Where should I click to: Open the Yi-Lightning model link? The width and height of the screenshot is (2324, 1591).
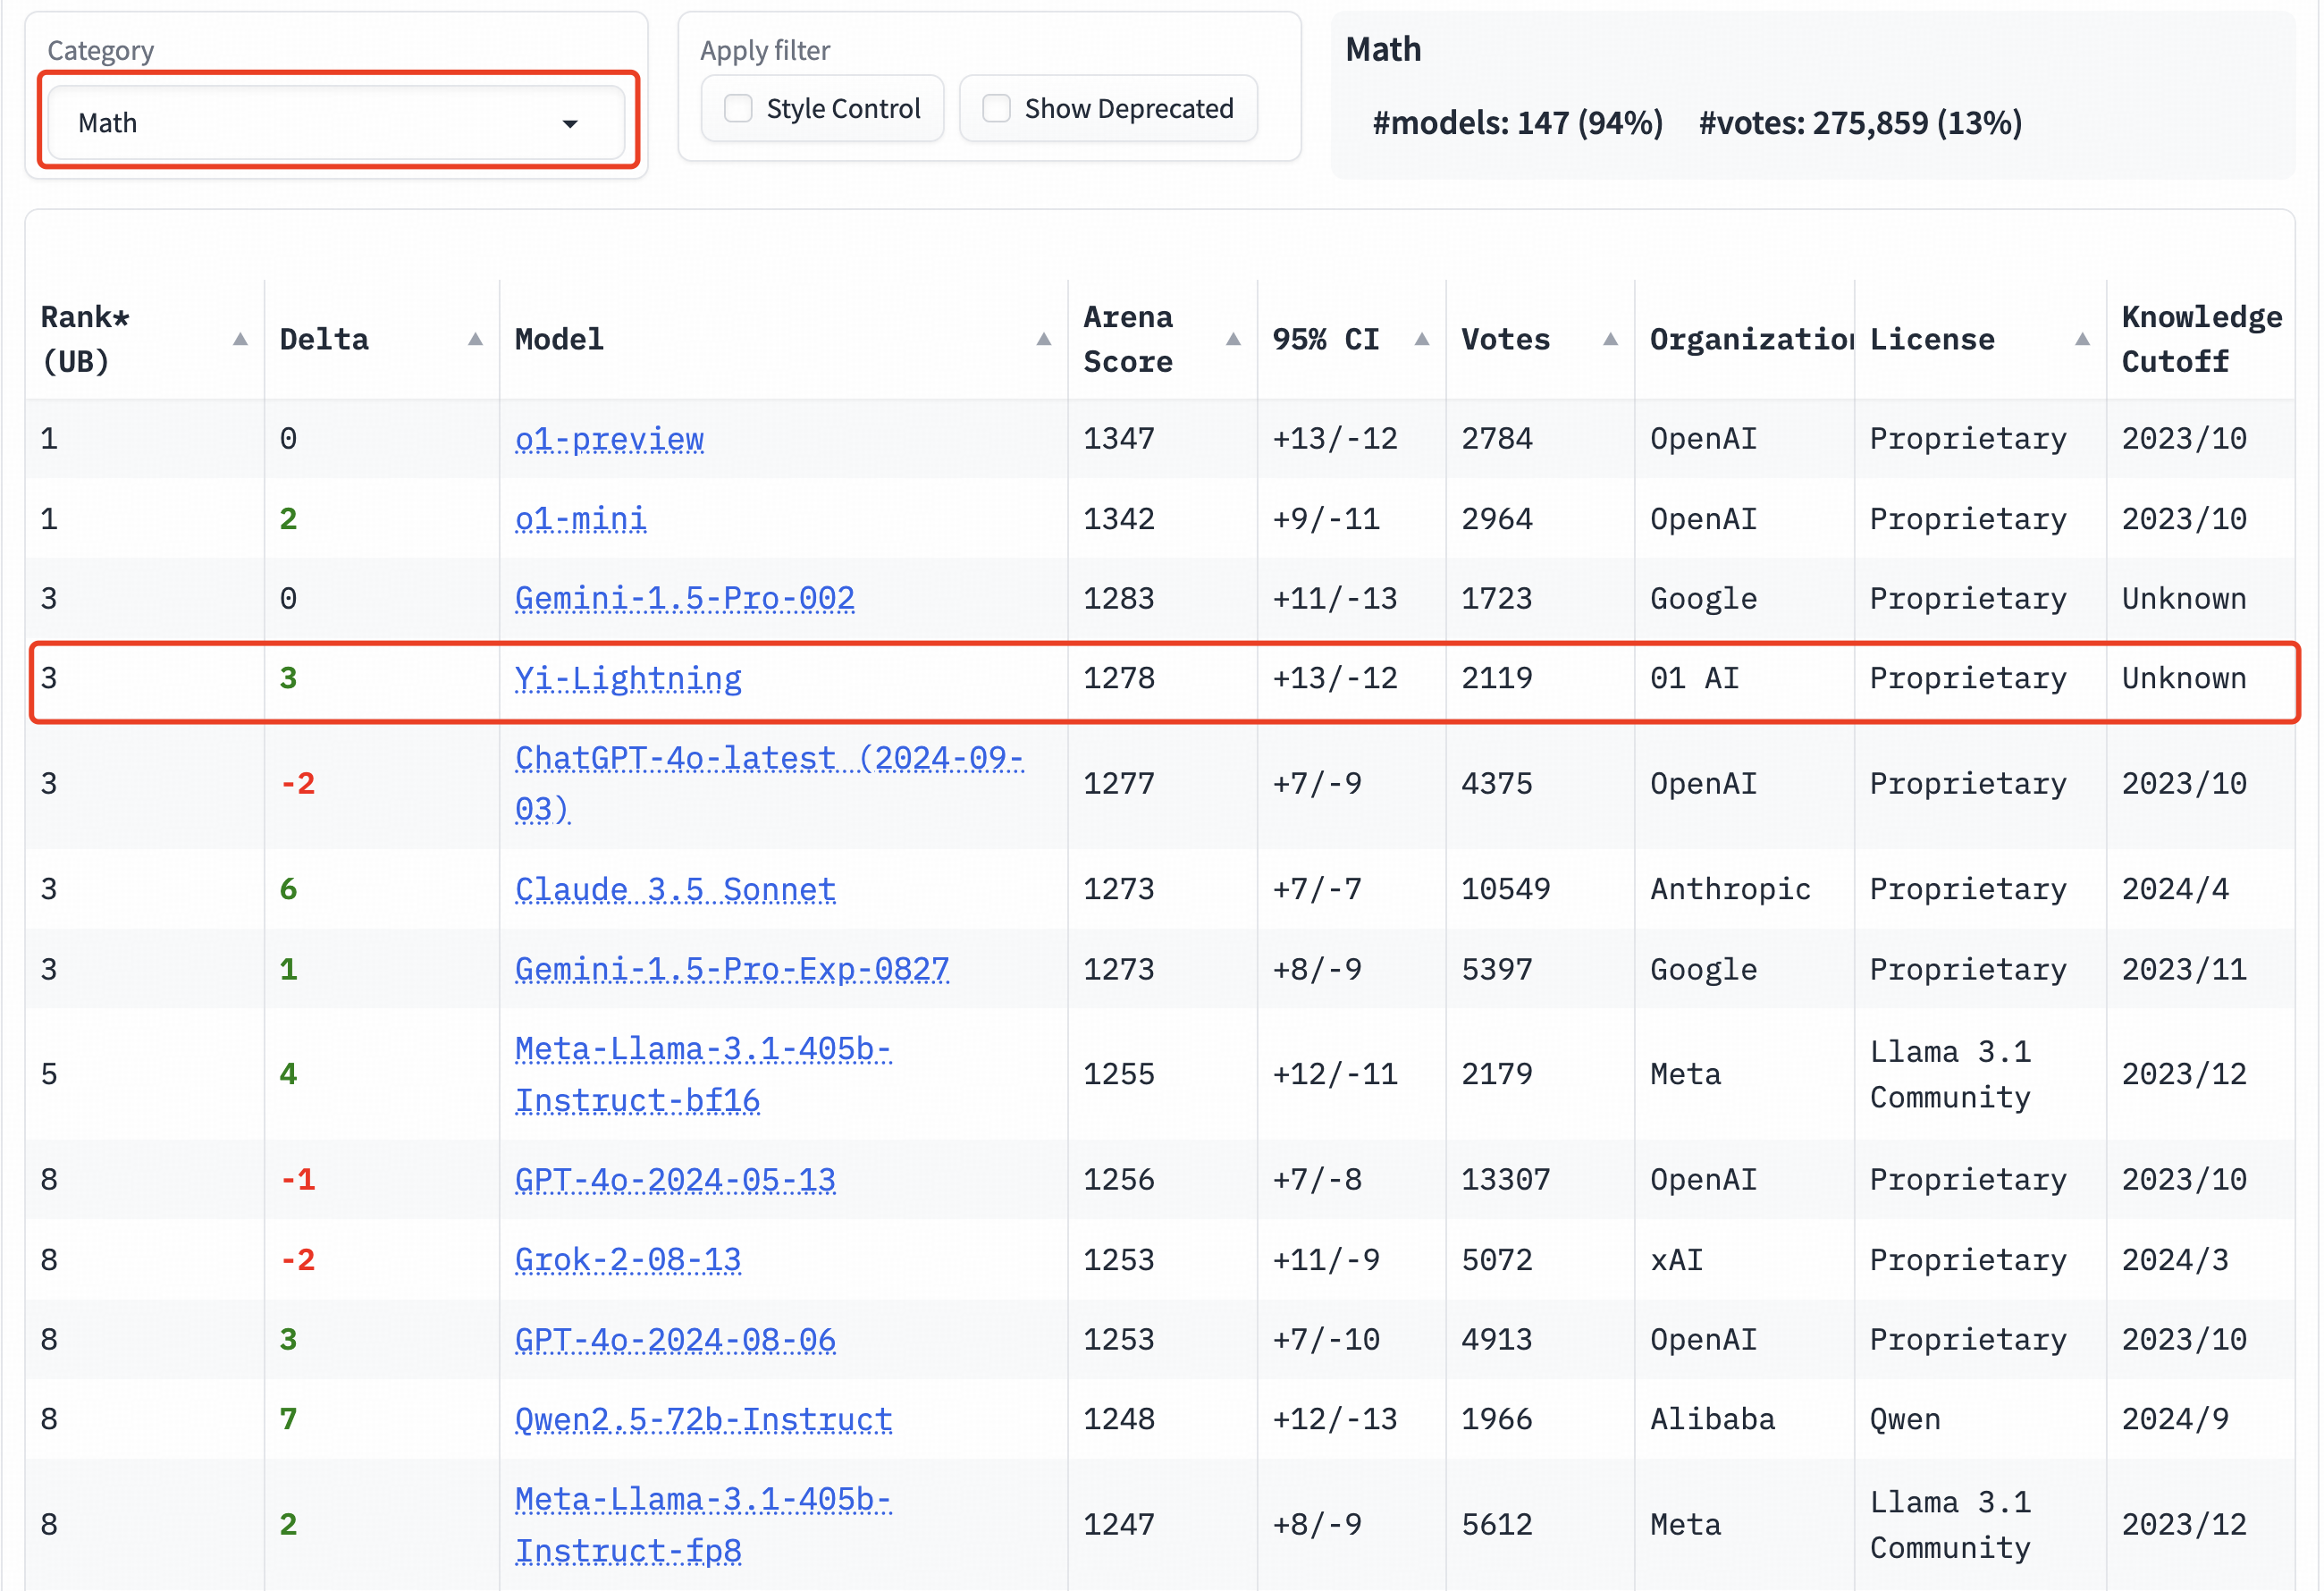coord(628,679)
